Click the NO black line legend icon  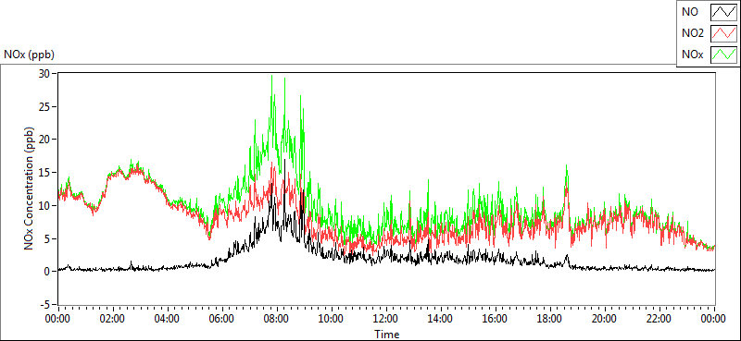click(724, 12)
